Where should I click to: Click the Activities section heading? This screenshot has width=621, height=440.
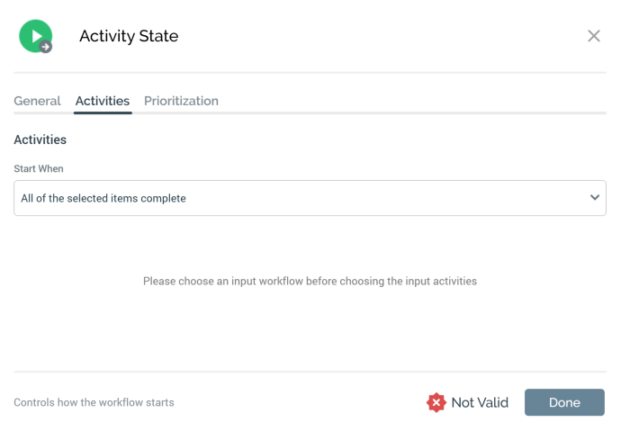[x=40, y=139]
